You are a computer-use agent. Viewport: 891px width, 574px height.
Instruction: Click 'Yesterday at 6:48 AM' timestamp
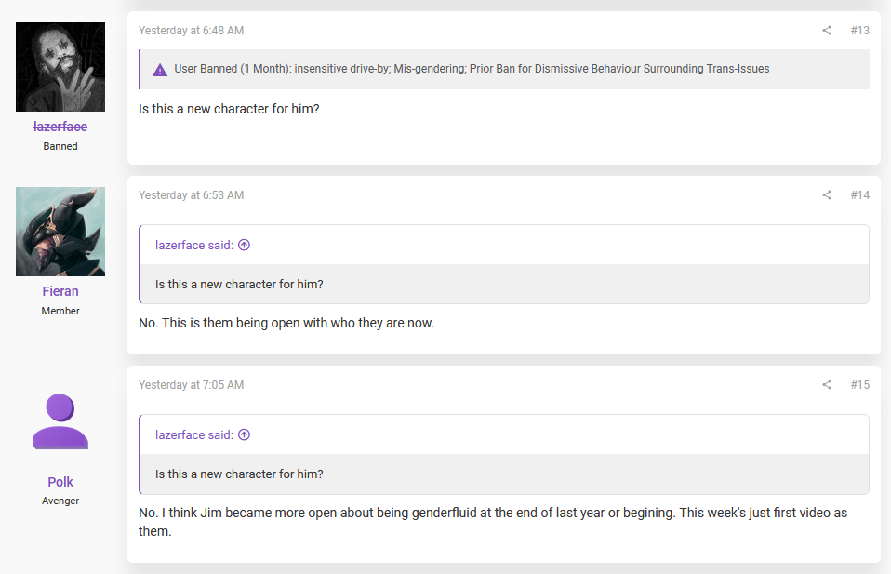pos(191,31)
